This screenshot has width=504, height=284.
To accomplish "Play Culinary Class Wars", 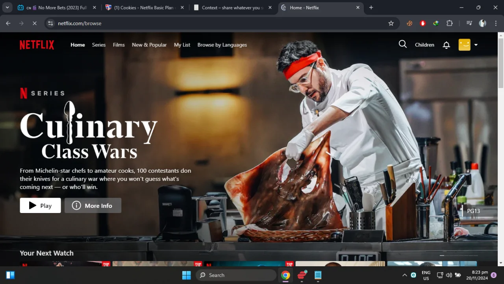I will pyautogui.click(x=41, y=206).
